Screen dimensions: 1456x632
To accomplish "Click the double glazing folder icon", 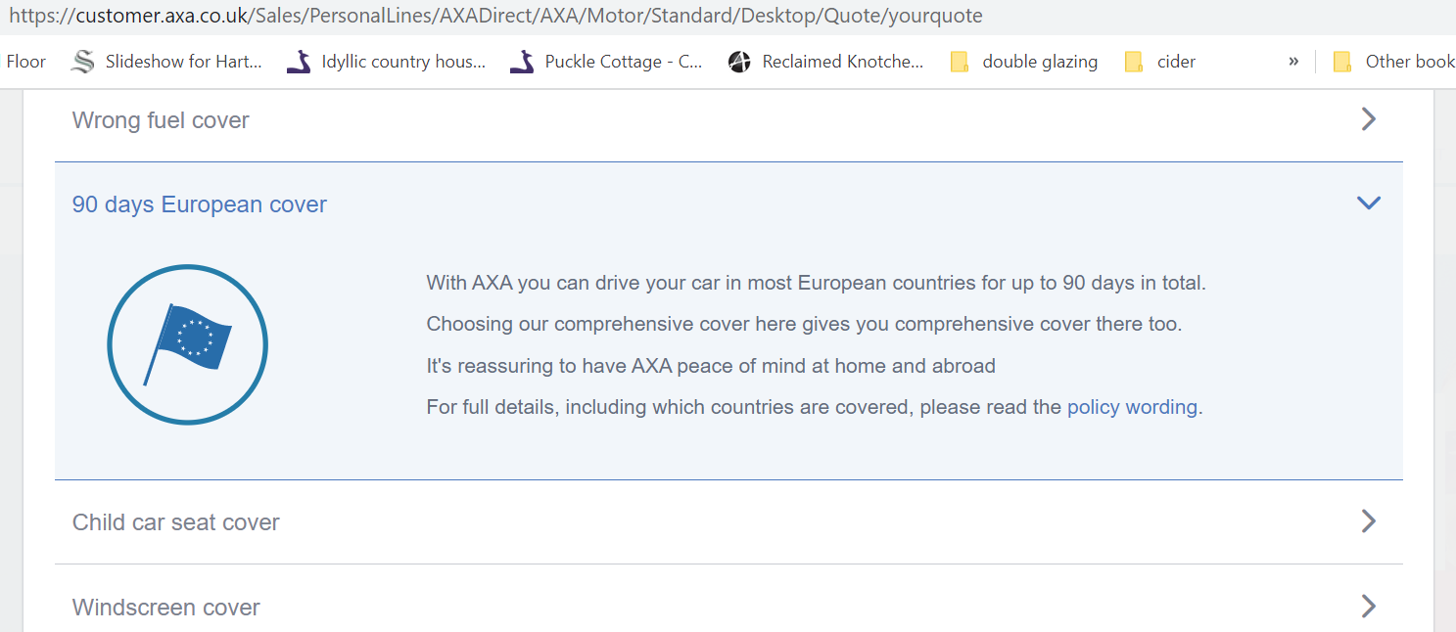I will 960,62.
